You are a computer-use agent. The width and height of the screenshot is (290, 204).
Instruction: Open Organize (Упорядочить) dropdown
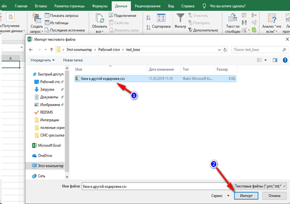click(42, 60)
